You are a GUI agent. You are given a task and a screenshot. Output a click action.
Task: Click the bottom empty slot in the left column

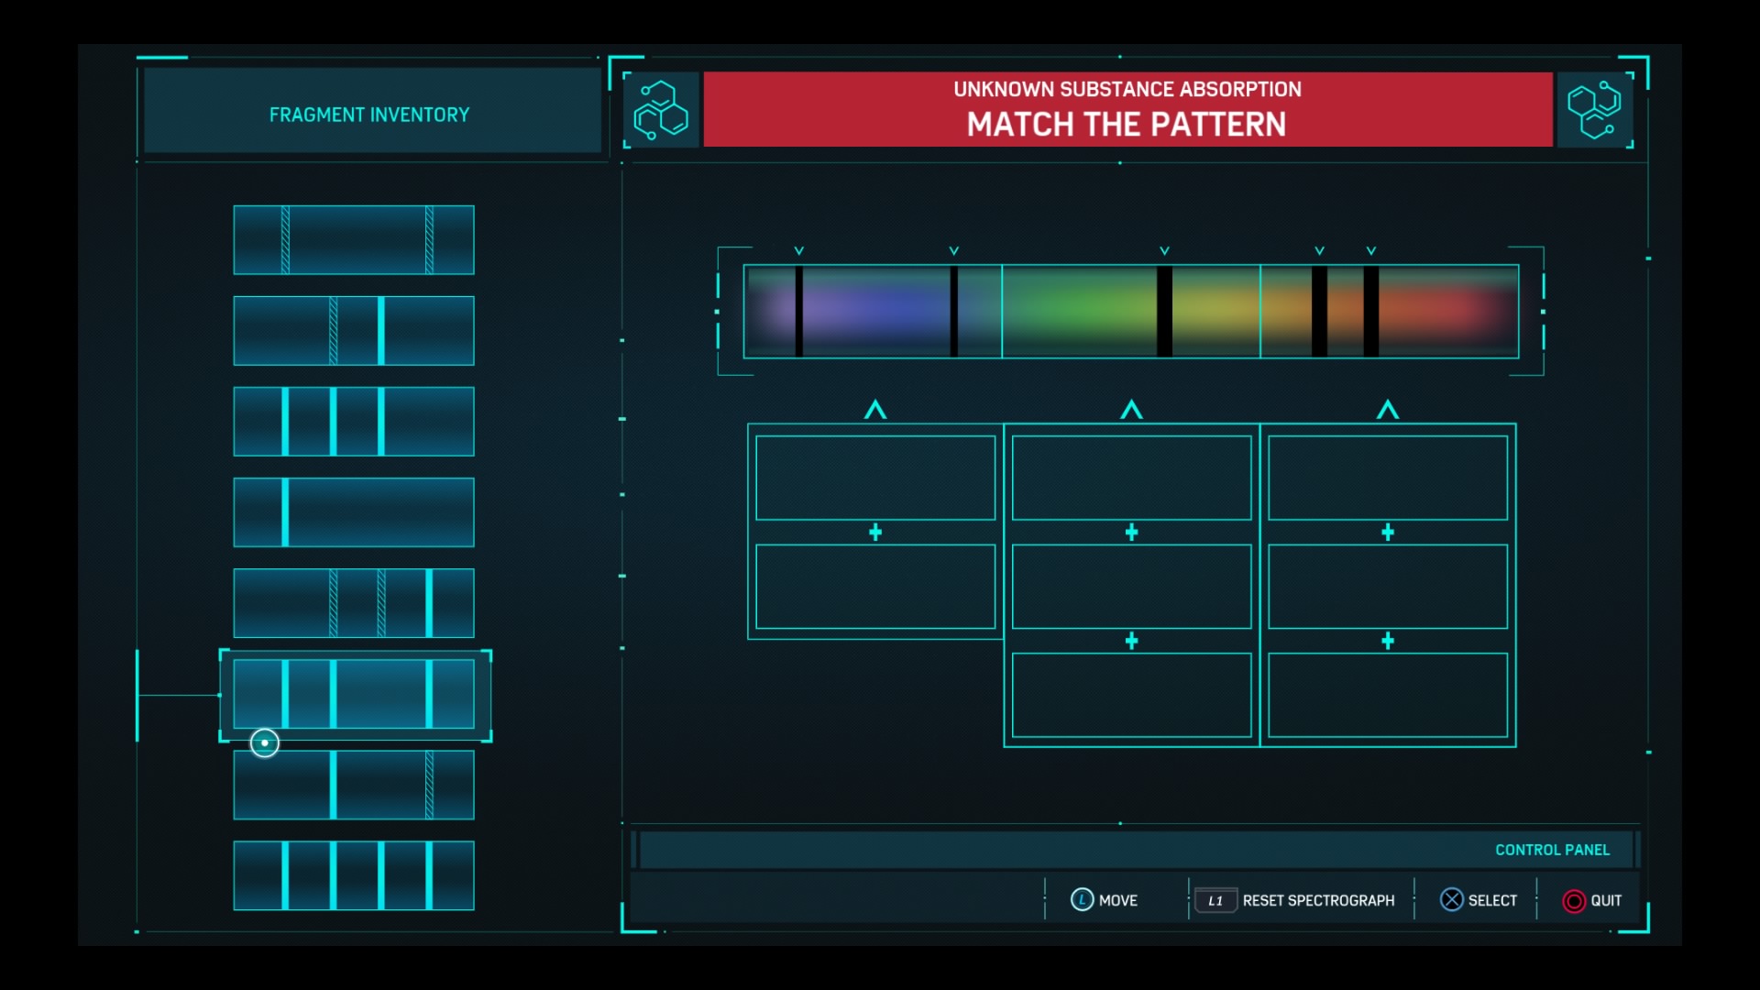click(x=875, y=587)
